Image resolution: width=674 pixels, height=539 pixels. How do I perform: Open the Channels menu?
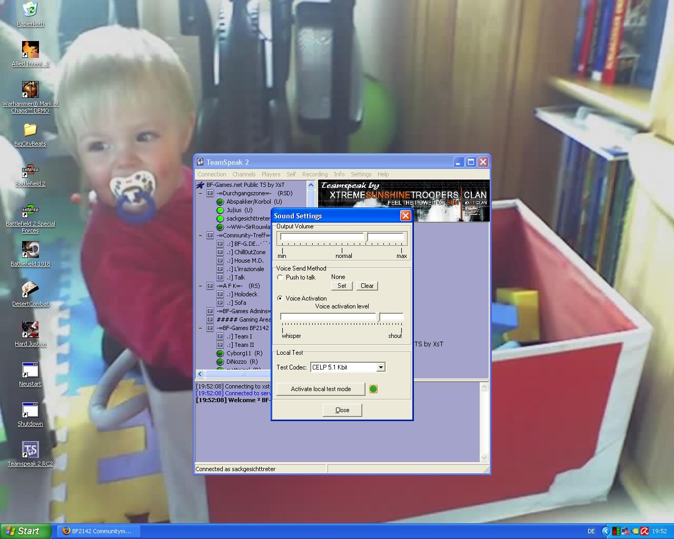click(244, 174)
